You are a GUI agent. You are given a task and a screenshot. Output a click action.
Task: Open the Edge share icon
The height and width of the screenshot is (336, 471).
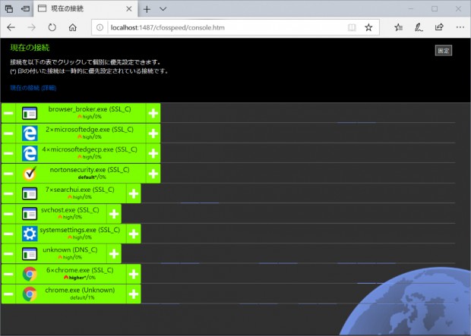click(x=439, y=27)
